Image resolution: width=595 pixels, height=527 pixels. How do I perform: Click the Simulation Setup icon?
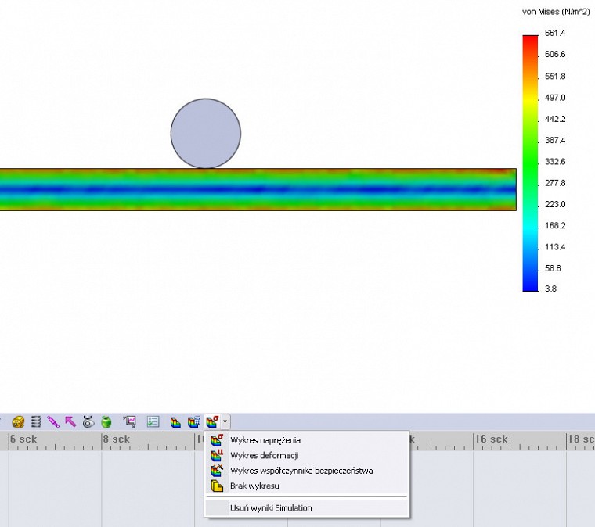pyautogui.click(x=175, y=422)
